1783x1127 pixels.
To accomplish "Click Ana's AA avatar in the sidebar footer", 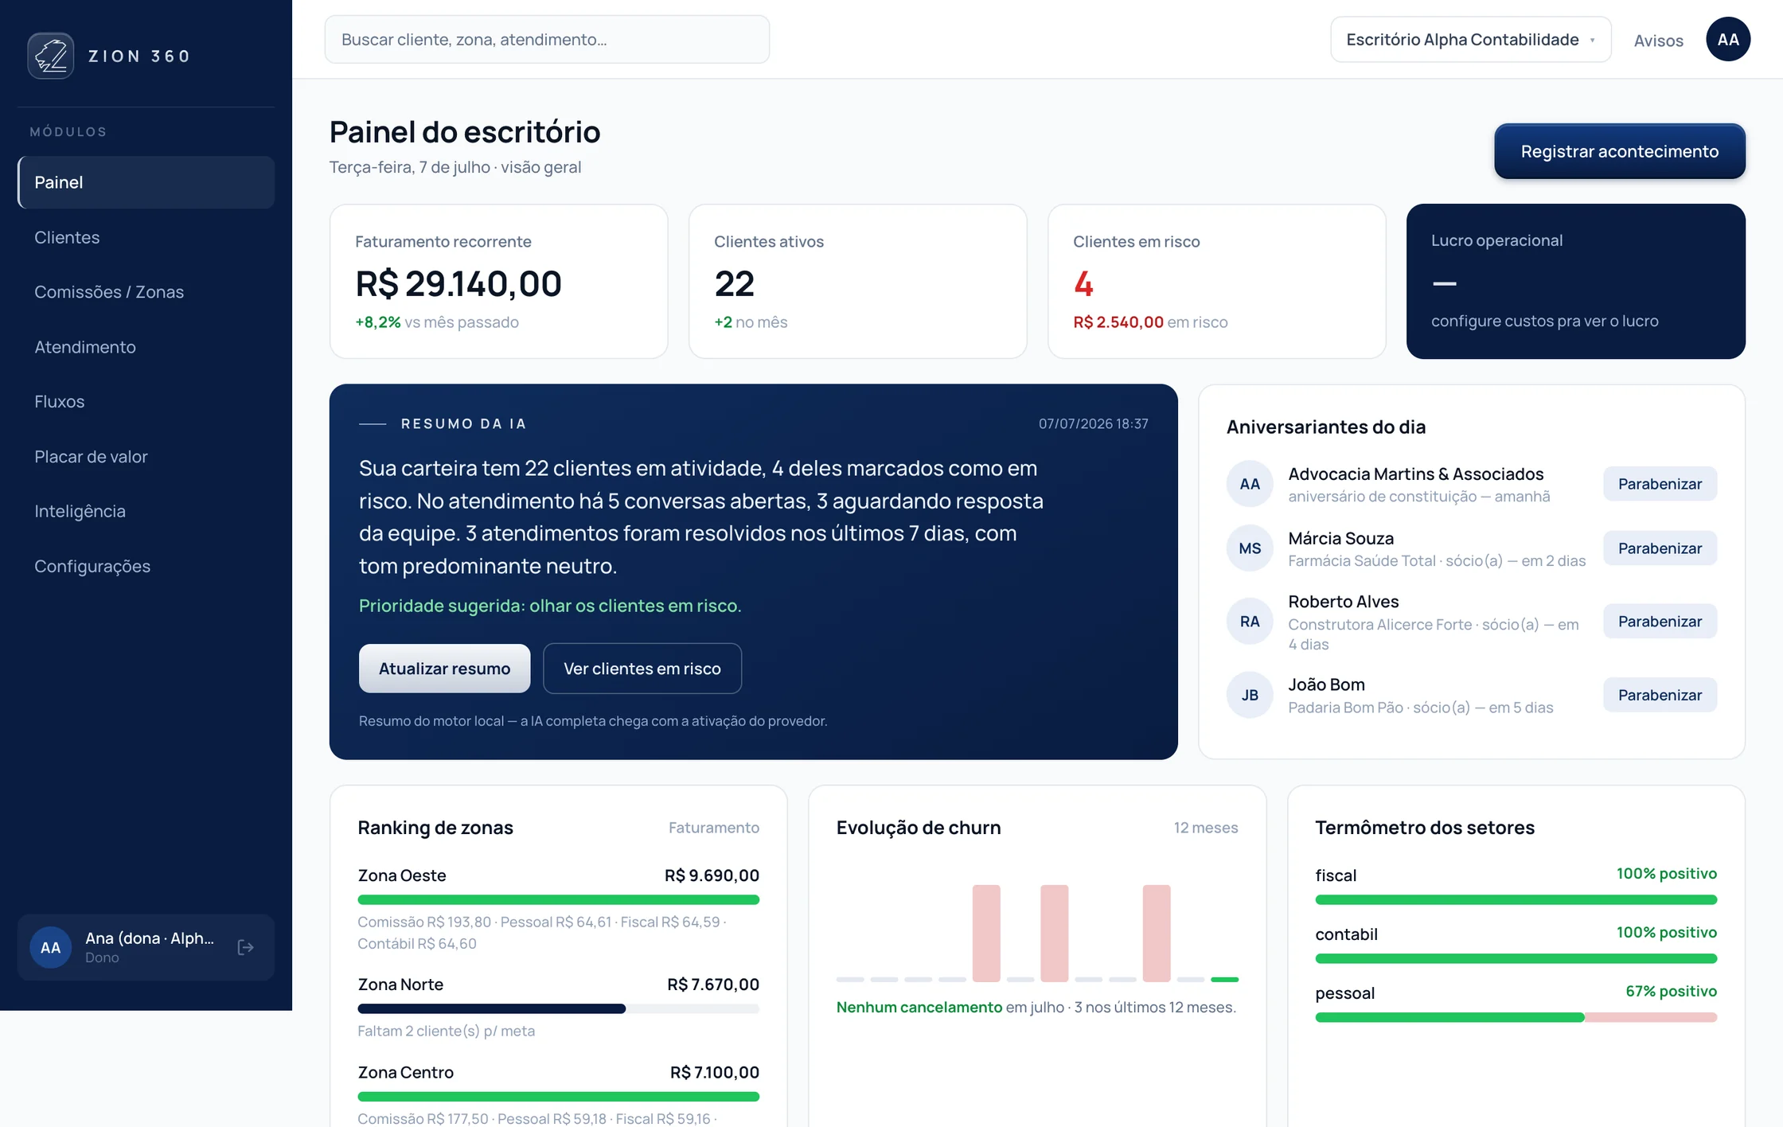I will [x=50, y=947].
